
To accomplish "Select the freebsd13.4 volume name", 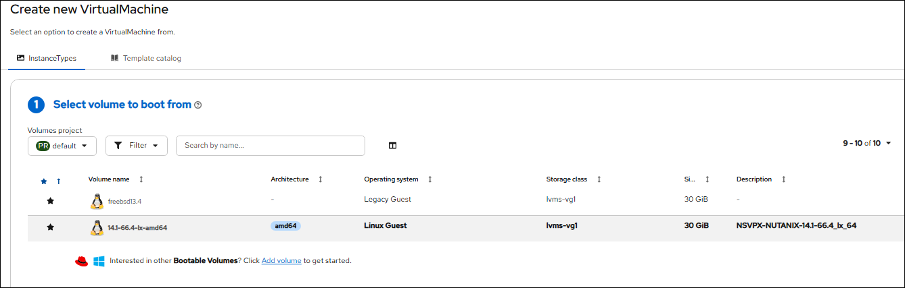I will point(124,202).
